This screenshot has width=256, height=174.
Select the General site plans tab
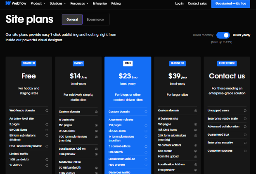pyautogui.click(x=72, y=19)
